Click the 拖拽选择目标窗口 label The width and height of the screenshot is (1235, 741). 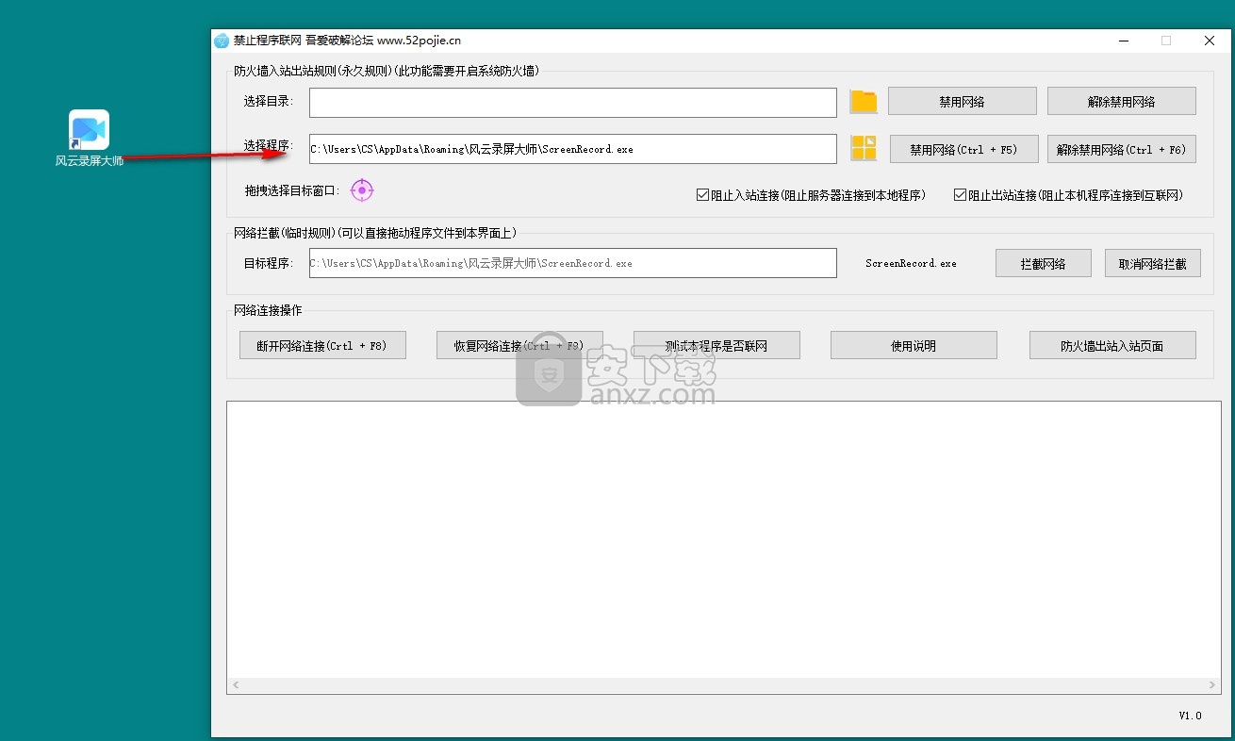point(291,190)
